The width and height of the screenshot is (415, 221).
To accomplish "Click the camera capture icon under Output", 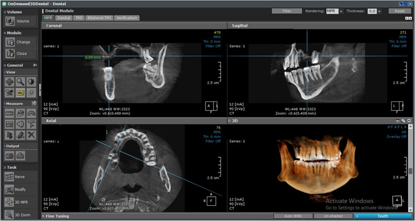I will 9,156.
